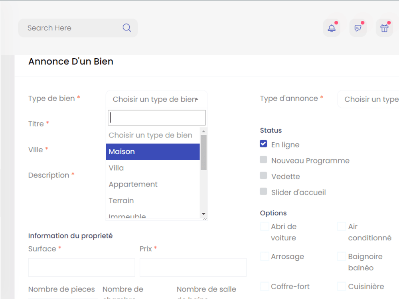Select the placeholder 'Choisir un type de bien' entry
This screenshot has width=399, height=299.
click(153, 135)
